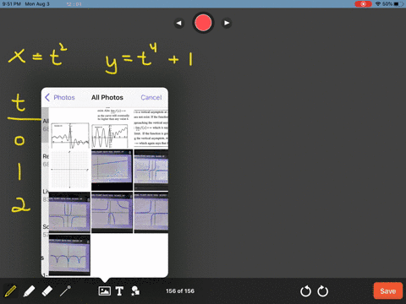Screen dimensions: 406x304
Task: Go back to Photos albums
Action: (60, 97)
